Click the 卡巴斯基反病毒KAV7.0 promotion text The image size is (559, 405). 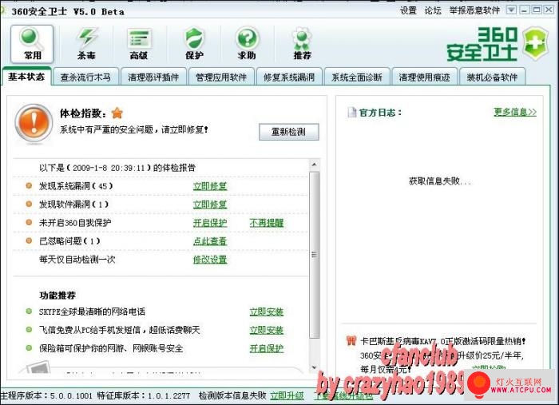click(x=442, y=341)
